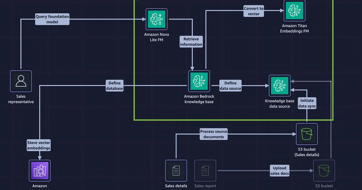Click the "Sales details" caption under document icon
Viewport: 362px width, 190px height.
point(176,186)
